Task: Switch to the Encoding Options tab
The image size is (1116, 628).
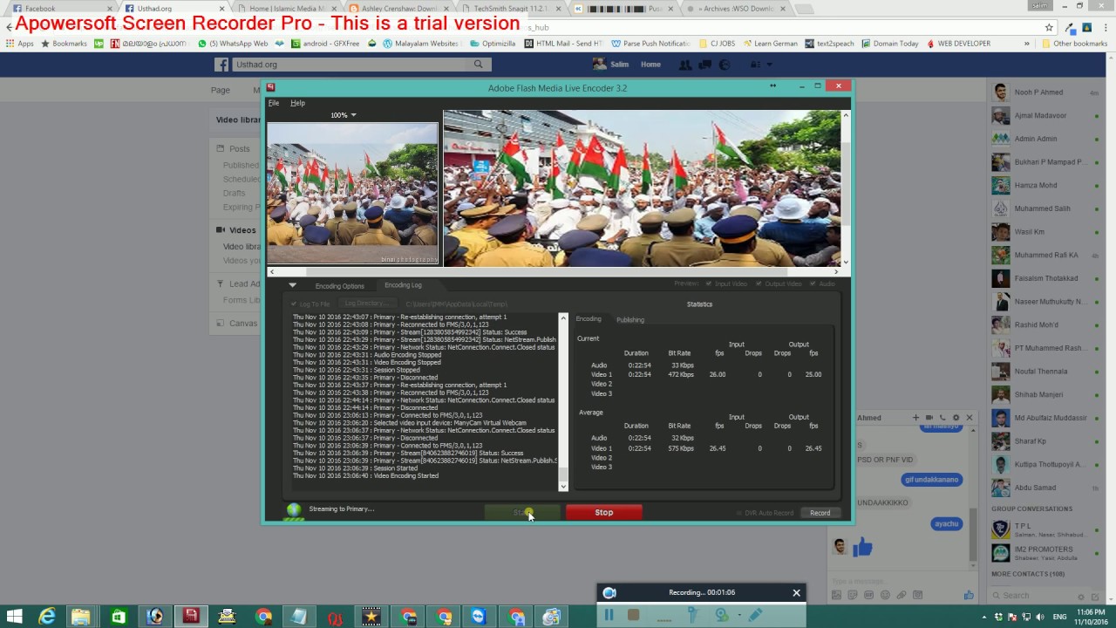Action: point(339,286)
